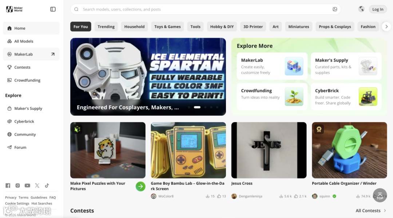The width and height of the screenshot is (393, 218).
Task: Select the Miniatures tab
Action: (298, 26)
